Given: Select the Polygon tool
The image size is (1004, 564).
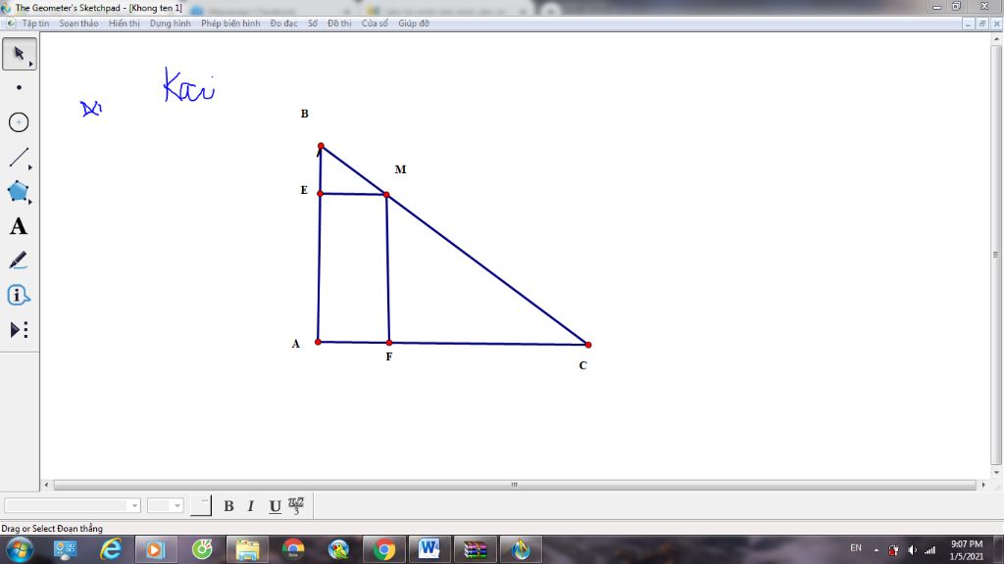Looking at the screenshot, I should [x=20, y=191].
